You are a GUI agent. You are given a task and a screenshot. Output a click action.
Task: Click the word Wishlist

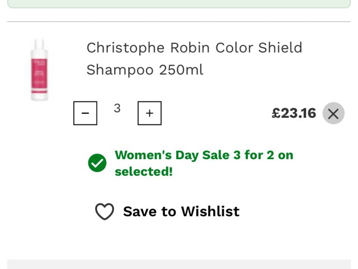point(210,211)
